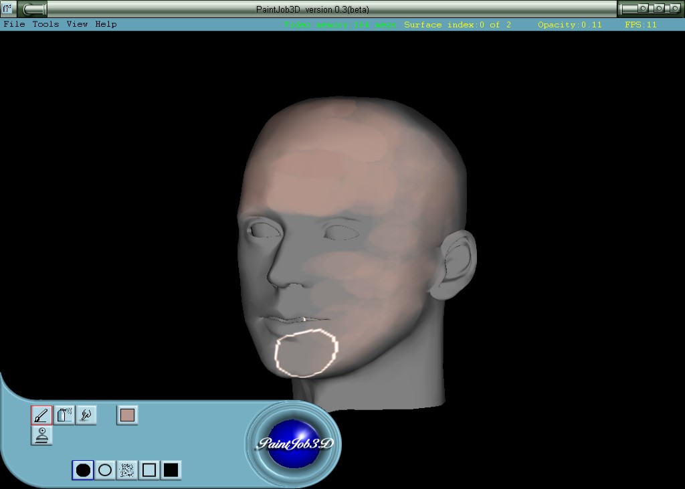Click the FPS:11 counter
685x489 pixels.
[641, 25]
